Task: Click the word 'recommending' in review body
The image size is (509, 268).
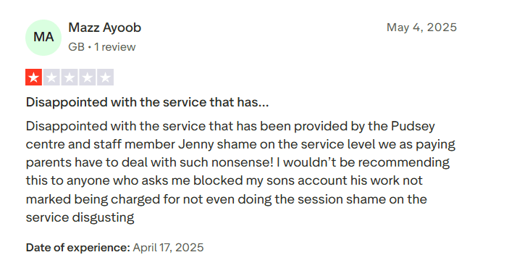Action: pos(404,163)
